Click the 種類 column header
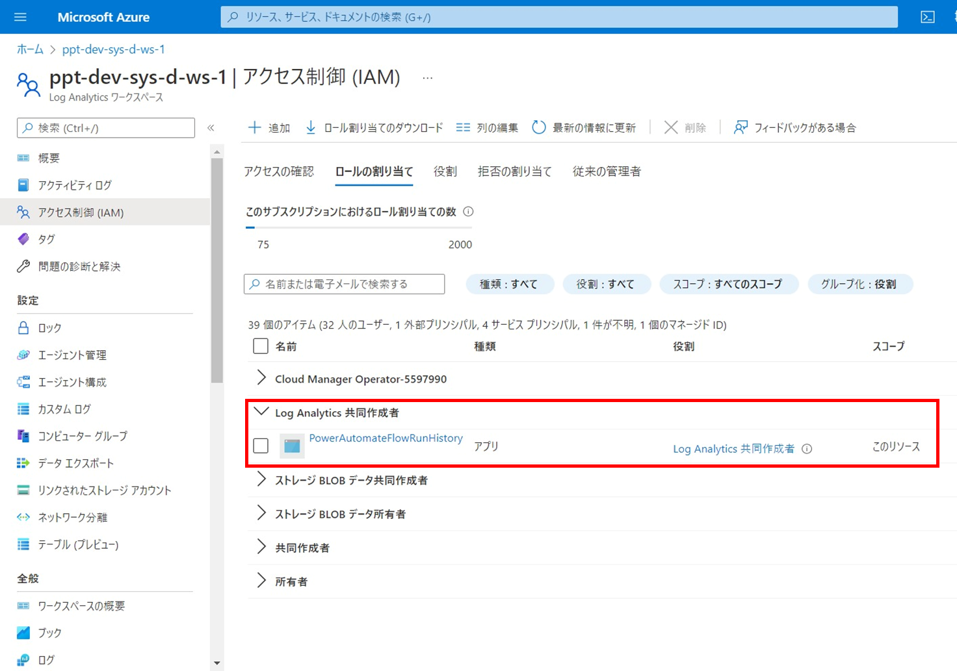Image resolution: width=957 pixels, height=671 pixels. click(485, 346)
